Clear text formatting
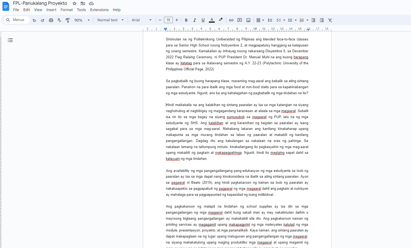This screenshot has height=248, width=411. click(x=330, y=20)
